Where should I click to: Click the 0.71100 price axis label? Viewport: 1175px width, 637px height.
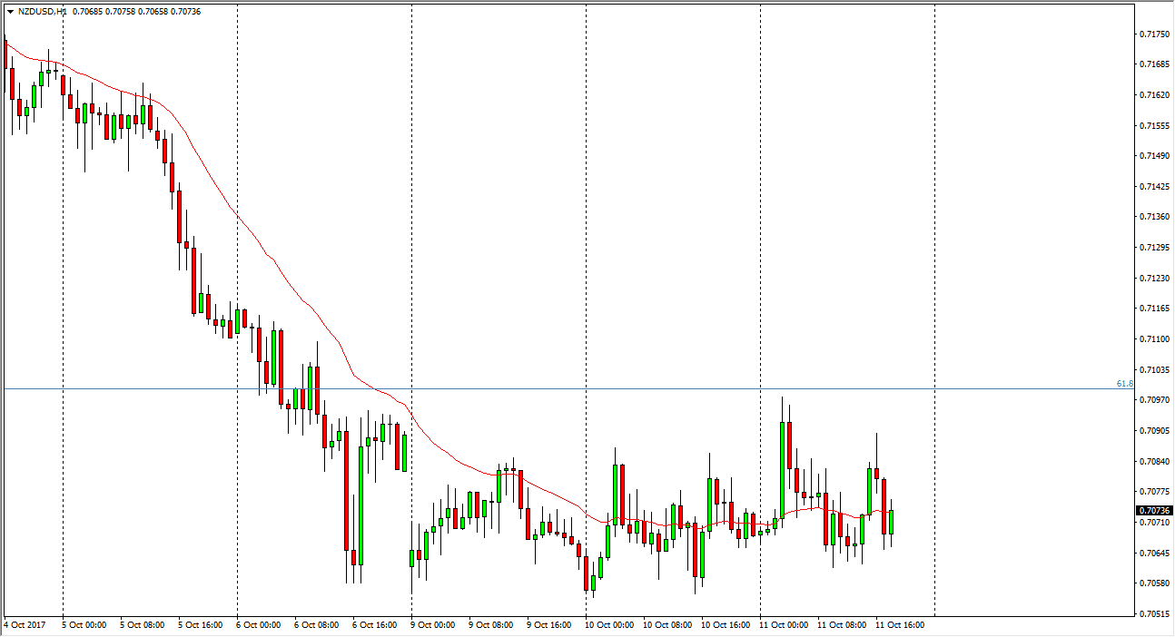coord(1152,338)
